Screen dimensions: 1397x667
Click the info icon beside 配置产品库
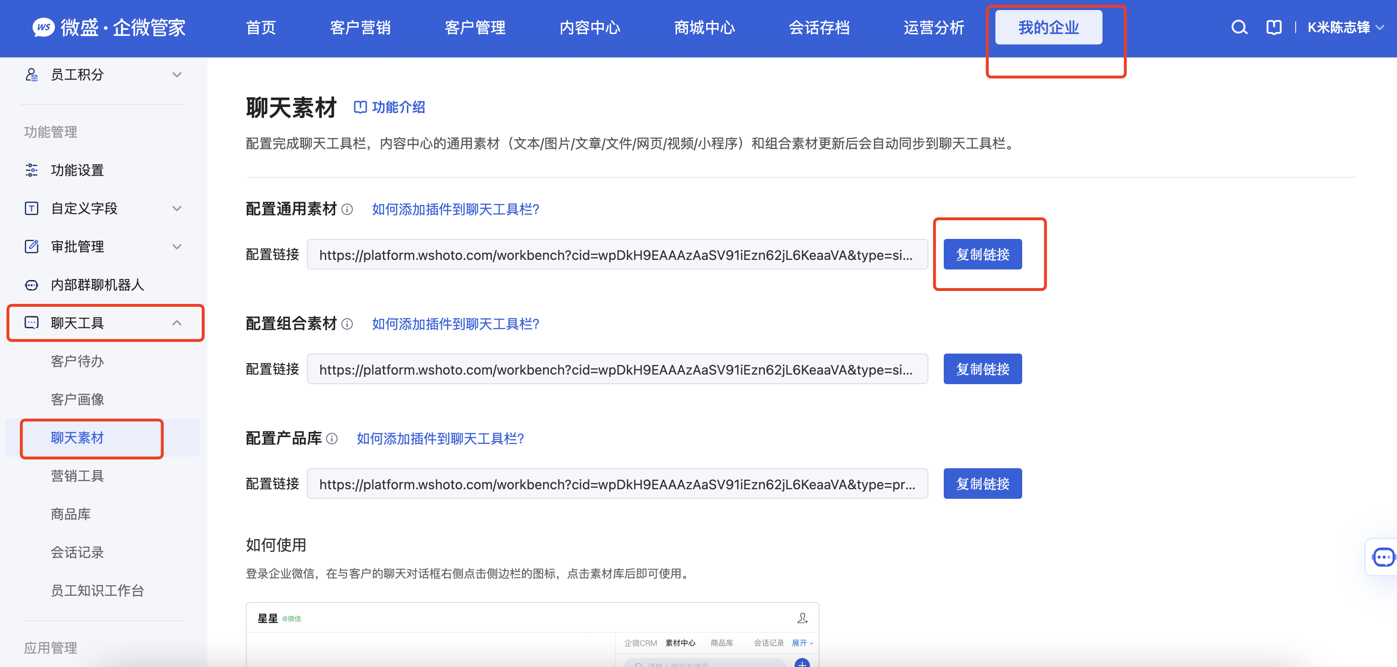pos(332,438)
